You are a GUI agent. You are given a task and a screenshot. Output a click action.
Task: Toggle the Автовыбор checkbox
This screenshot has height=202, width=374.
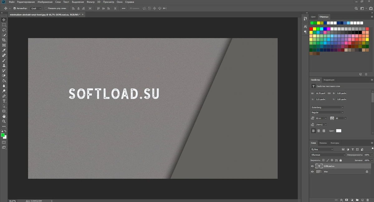(x=15, y=8)
